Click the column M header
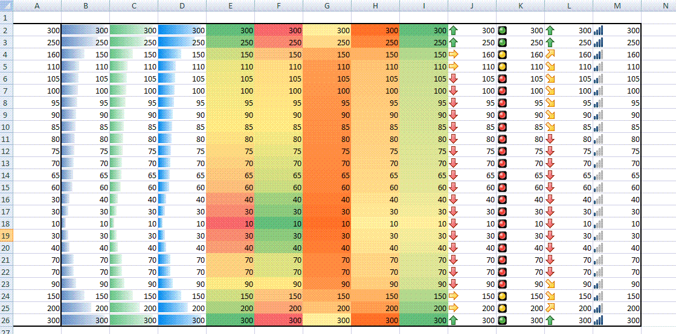Viewport: 676px width, 334px height. (x=617, y=5)
